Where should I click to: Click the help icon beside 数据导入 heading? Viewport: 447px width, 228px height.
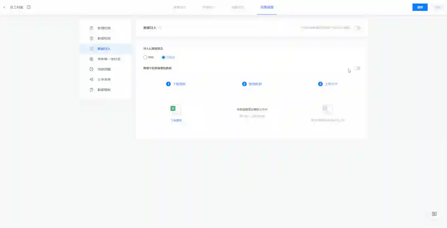pos(160,28)
